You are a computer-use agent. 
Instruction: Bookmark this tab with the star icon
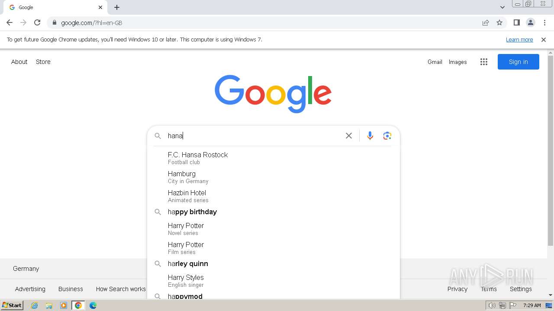coord(499,22)
